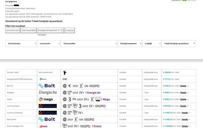Click the hand icon in Sociaal Tarief row
The width and height of the screenshot is (203, 128).
(x=65, y=73)
